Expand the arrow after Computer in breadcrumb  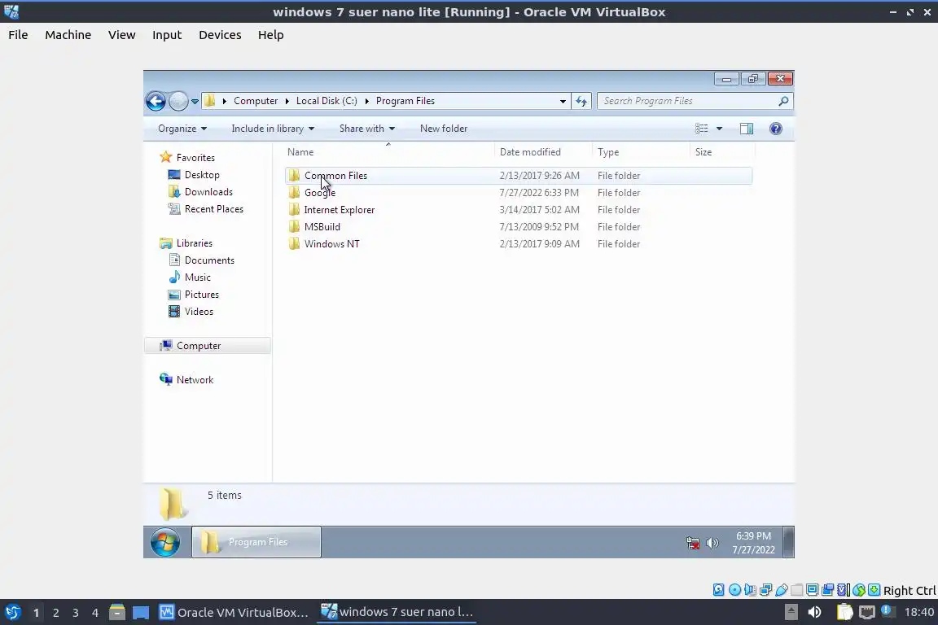pos(287,101)
